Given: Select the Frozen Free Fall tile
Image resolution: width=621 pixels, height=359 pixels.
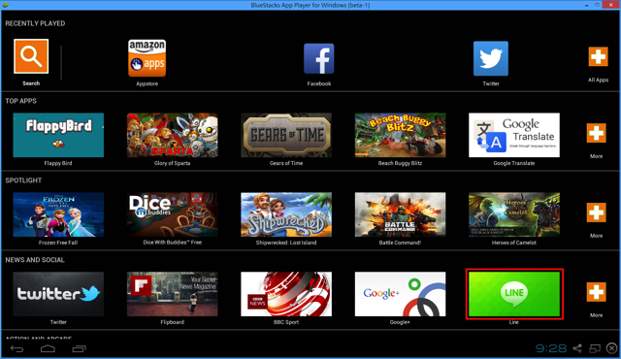Looking at the screenshot, I should tap(58, 214).
